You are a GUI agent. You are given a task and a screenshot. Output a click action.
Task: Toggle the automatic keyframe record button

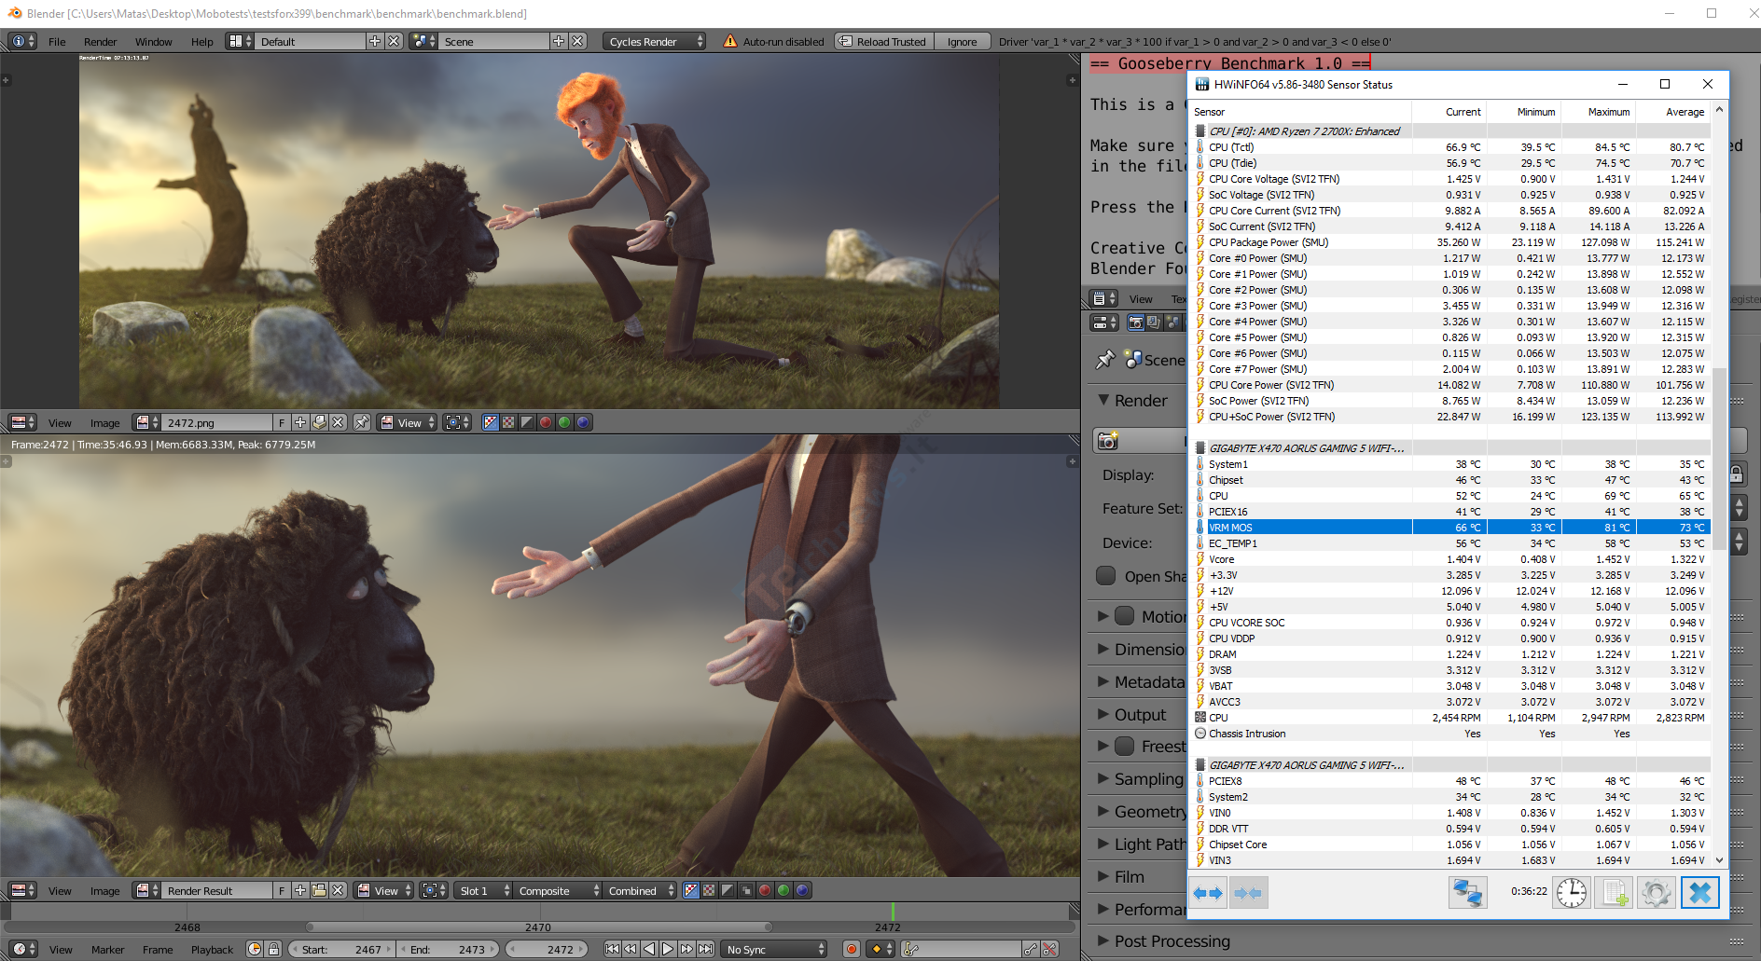851,949
